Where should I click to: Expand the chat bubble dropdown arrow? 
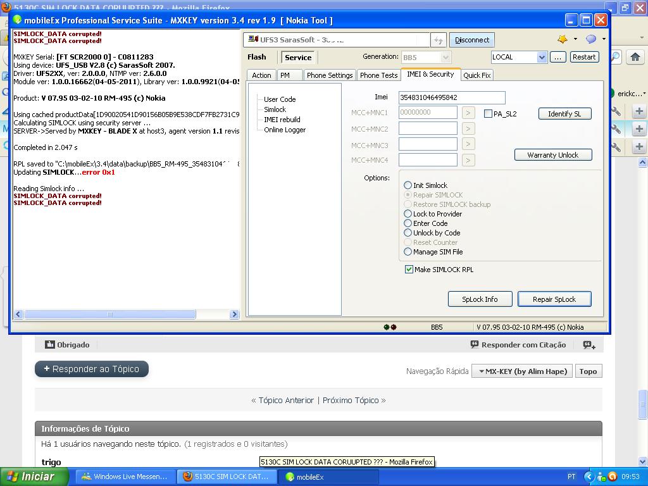pos(604,39)
